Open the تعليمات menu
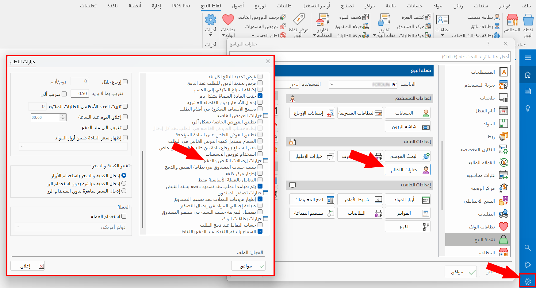The height and width of the screenshot is (288, 536). tap(88, 6)
